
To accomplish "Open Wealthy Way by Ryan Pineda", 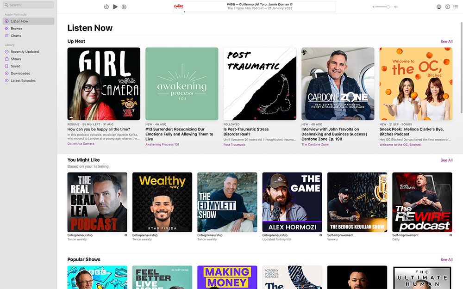I will (162, 203).
